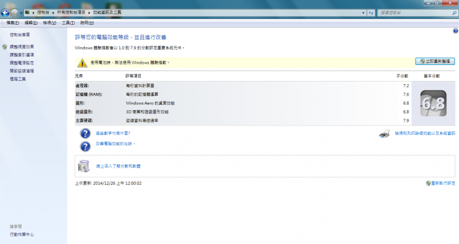Click the printer icon
This screenshot has width=459, height=244.
(384, 134)
